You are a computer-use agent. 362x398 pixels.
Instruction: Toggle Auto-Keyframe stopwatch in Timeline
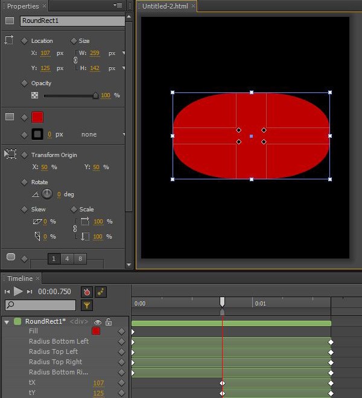[x=87, y=291]
